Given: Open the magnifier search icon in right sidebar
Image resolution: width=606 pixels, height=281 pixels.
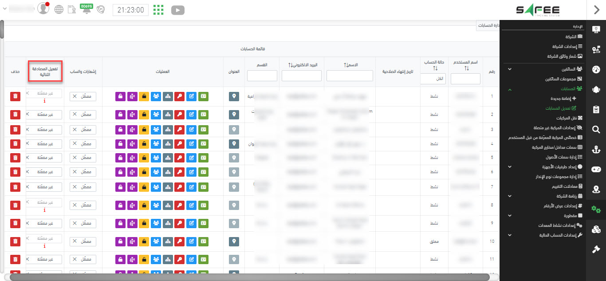Looking at the screenshot, I should point(596,129).
